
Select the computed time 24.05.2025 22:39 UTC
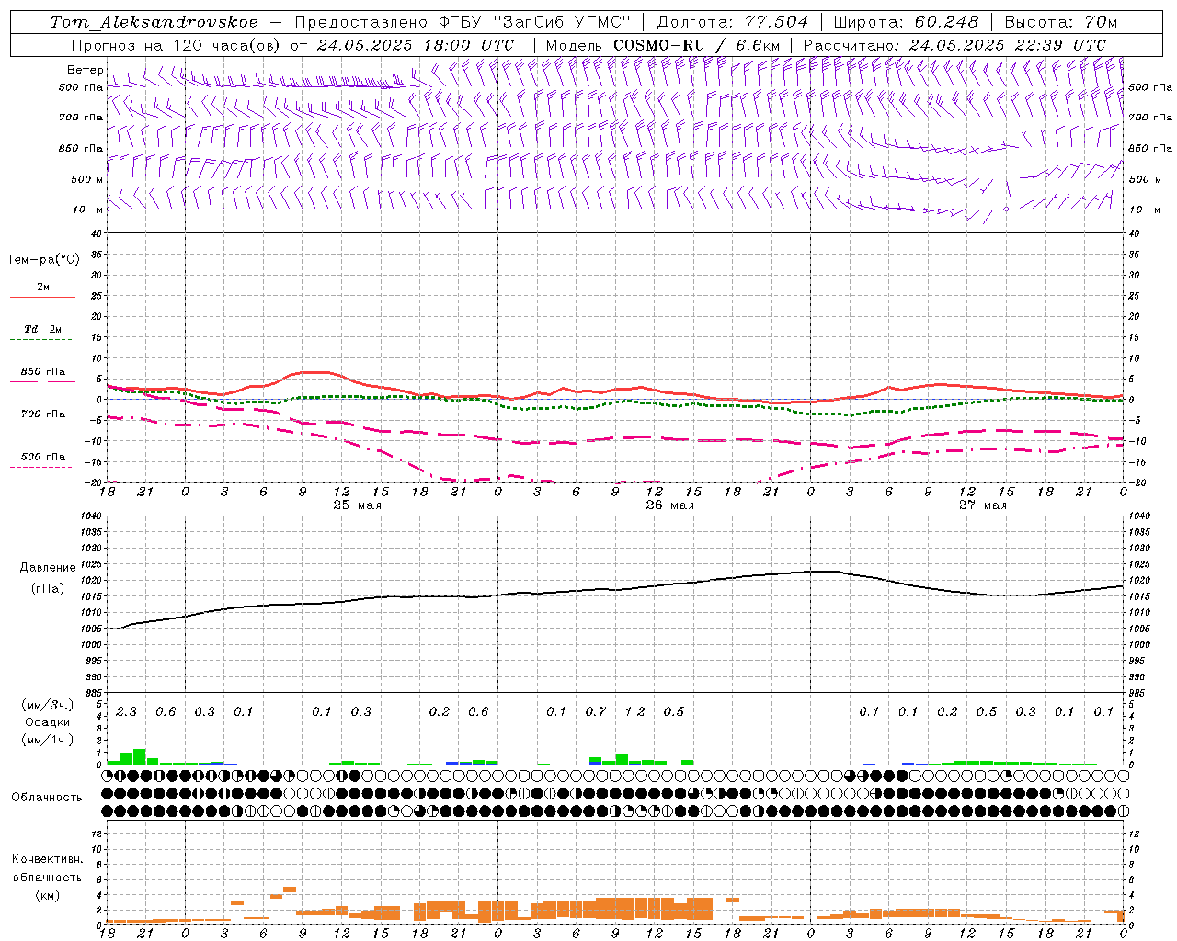coord(1008,45)
